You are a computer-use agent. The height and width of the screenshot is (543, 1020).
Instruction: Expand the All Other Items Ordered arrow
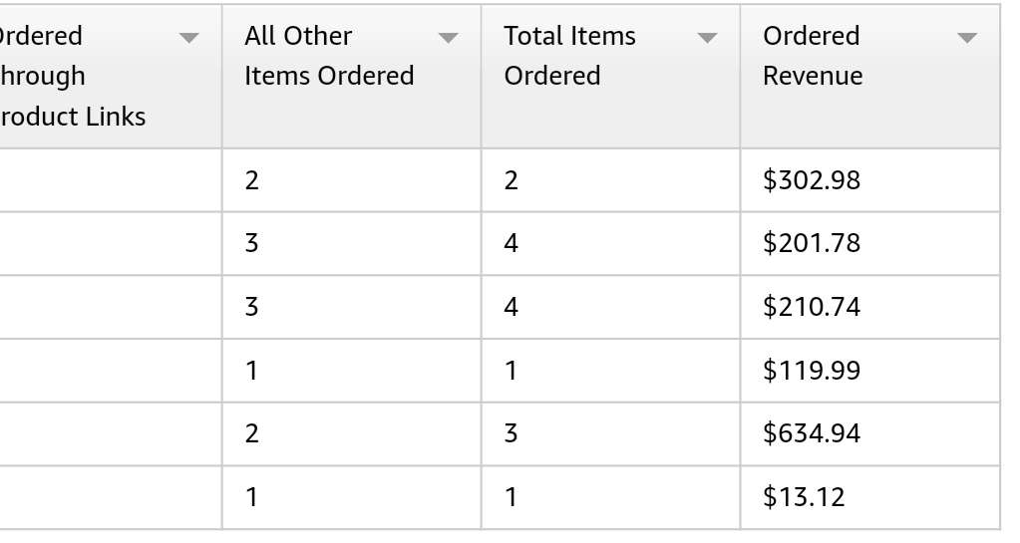[x=449, y=38]
